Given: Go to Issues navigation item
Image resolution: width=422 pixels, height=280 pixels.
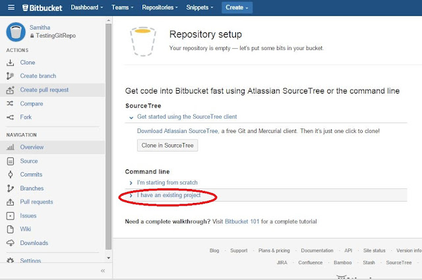Looking at the screenshot, I should pyautogui.click(x=28, y=215).
